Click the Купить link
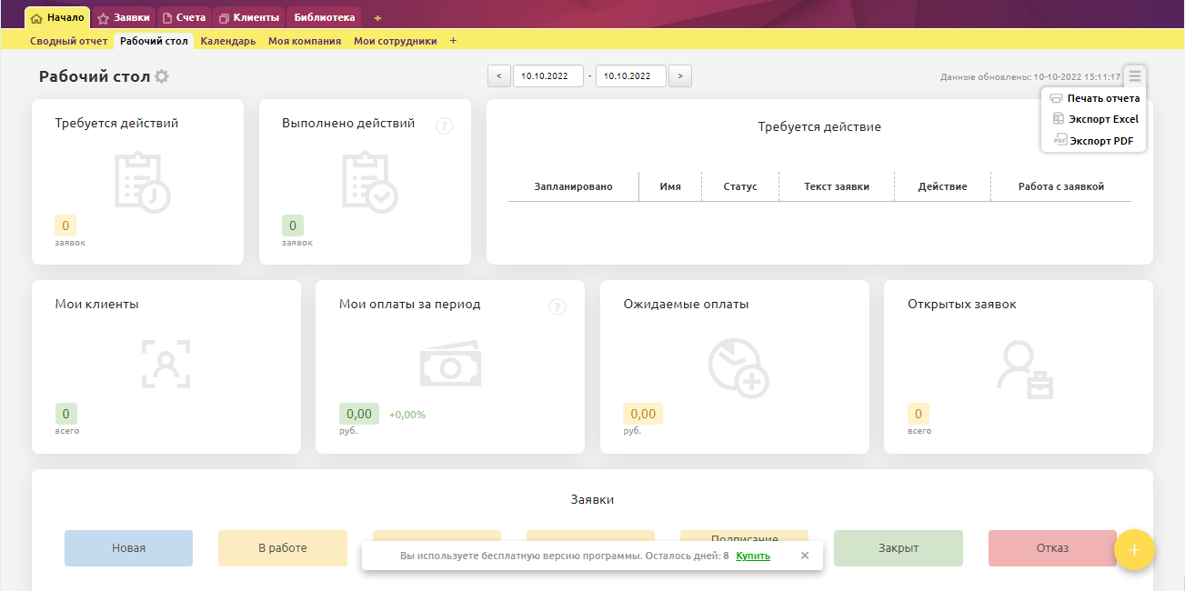Screen dimensions: 1185x591 click(753, 556)
